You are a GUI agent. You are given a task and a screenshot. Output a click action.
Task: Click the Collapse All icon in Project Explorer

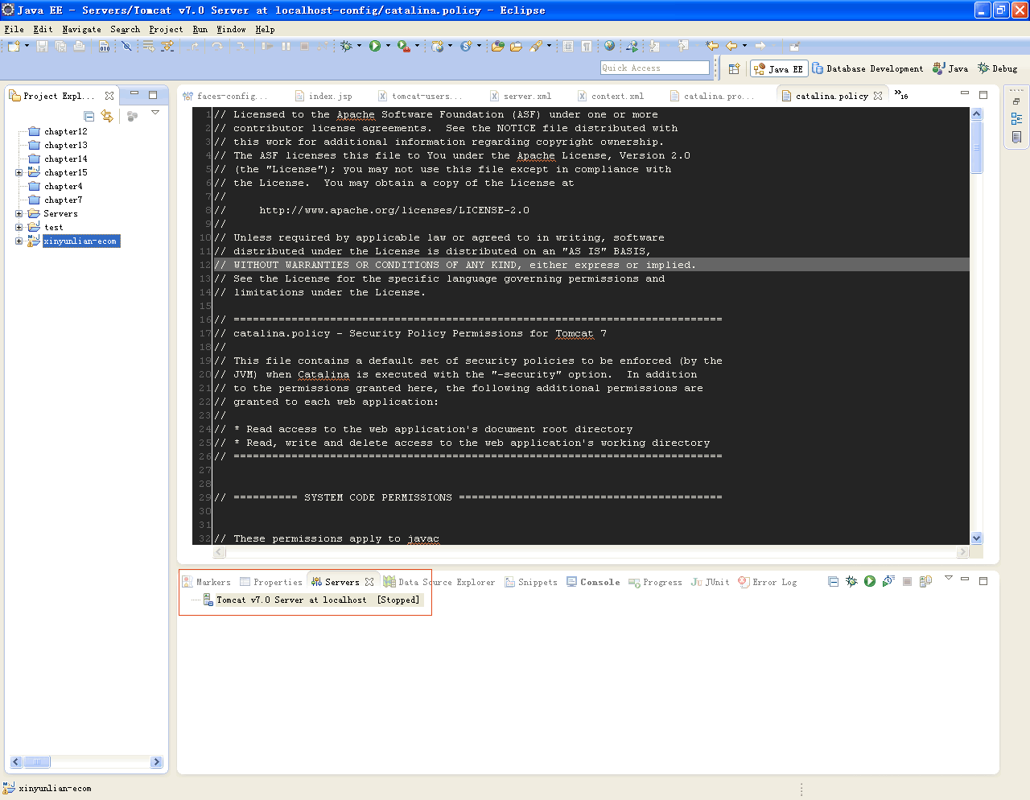89,116
